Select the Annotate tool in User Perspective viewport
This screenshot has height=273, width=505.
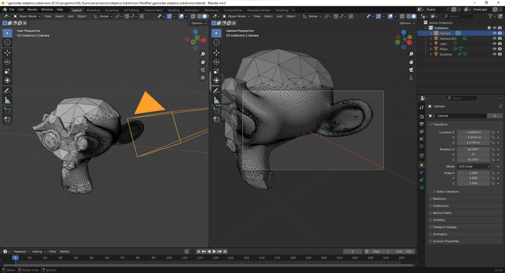tap(7, 91)
